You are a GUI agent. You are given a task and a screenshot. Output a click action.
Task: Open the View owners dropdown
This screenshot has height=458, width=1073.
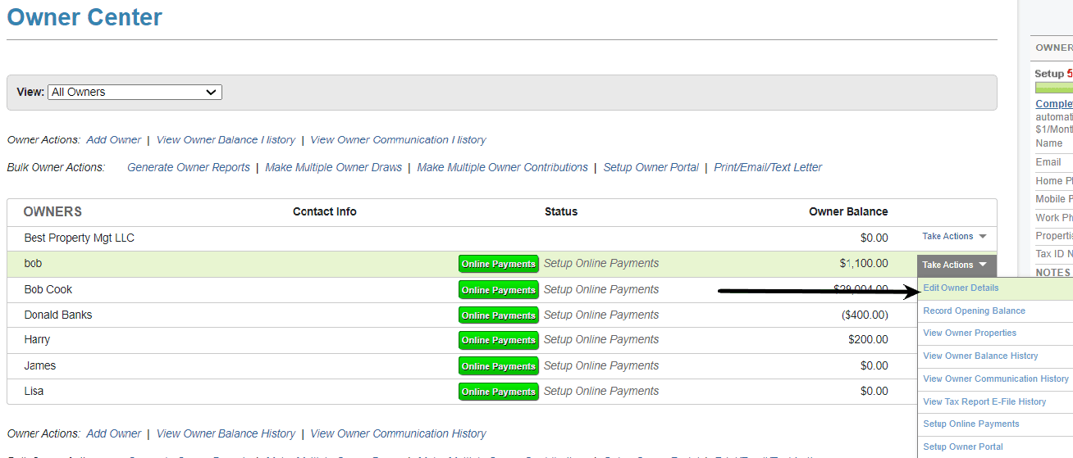tap(135, 92)
